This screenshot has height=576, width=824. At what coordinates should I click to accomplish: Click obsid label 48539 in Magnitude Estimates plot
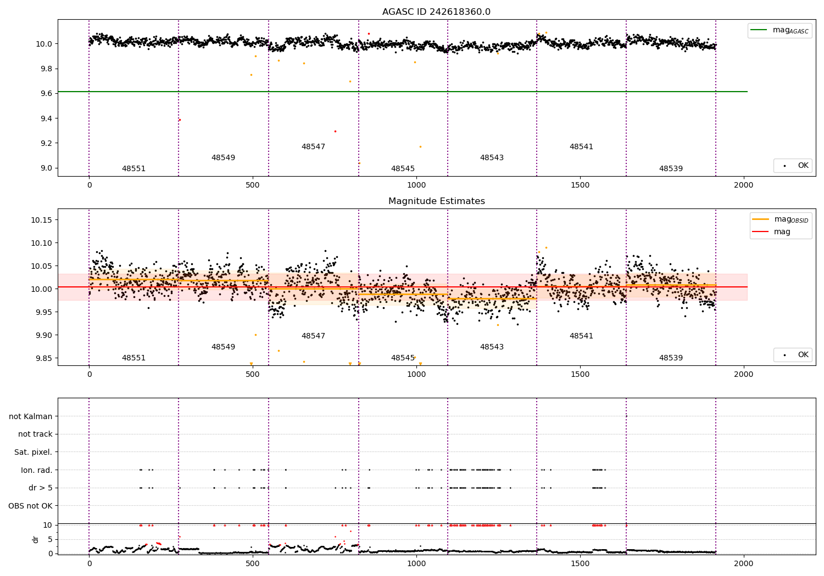(x=671, y=358)
